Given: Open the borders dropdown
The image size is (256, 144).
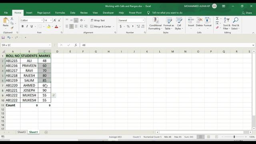Looking at the screenshot, I should pos(44,27).
